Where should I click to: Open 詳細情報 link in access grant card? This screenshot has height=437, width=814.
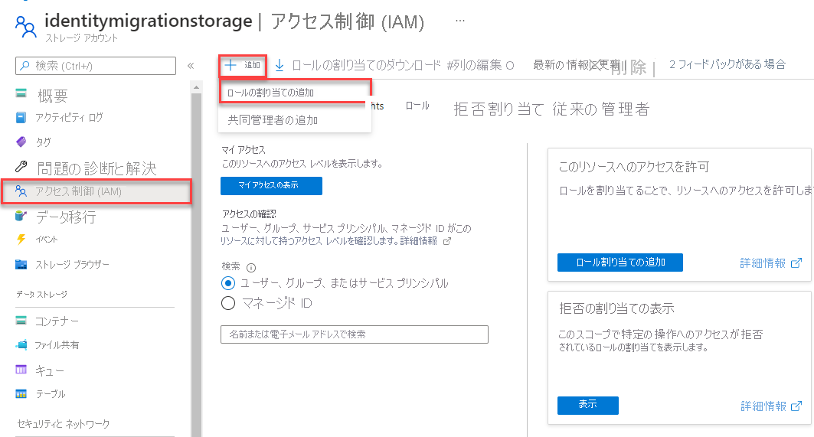coord(770,263)
